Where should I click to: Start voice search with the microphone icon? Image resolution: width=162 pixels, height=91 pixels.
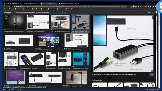pos(59,12)
